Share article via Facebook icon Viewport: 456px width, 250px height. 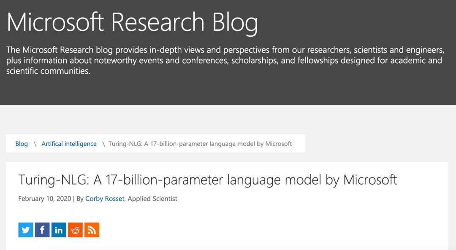pos(42,230)
